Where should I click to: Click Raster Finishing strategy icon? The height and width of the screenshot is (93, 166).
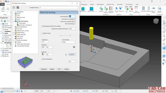[x=91, y=9]
